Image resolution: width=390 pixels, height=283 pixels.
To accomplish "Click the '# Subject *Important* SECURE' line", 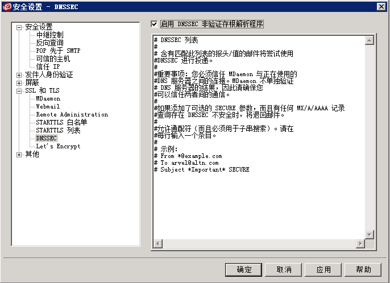I will coord(201,169).
